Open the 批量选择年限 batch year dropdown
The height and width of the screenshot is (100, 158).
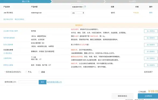[77, 7]
